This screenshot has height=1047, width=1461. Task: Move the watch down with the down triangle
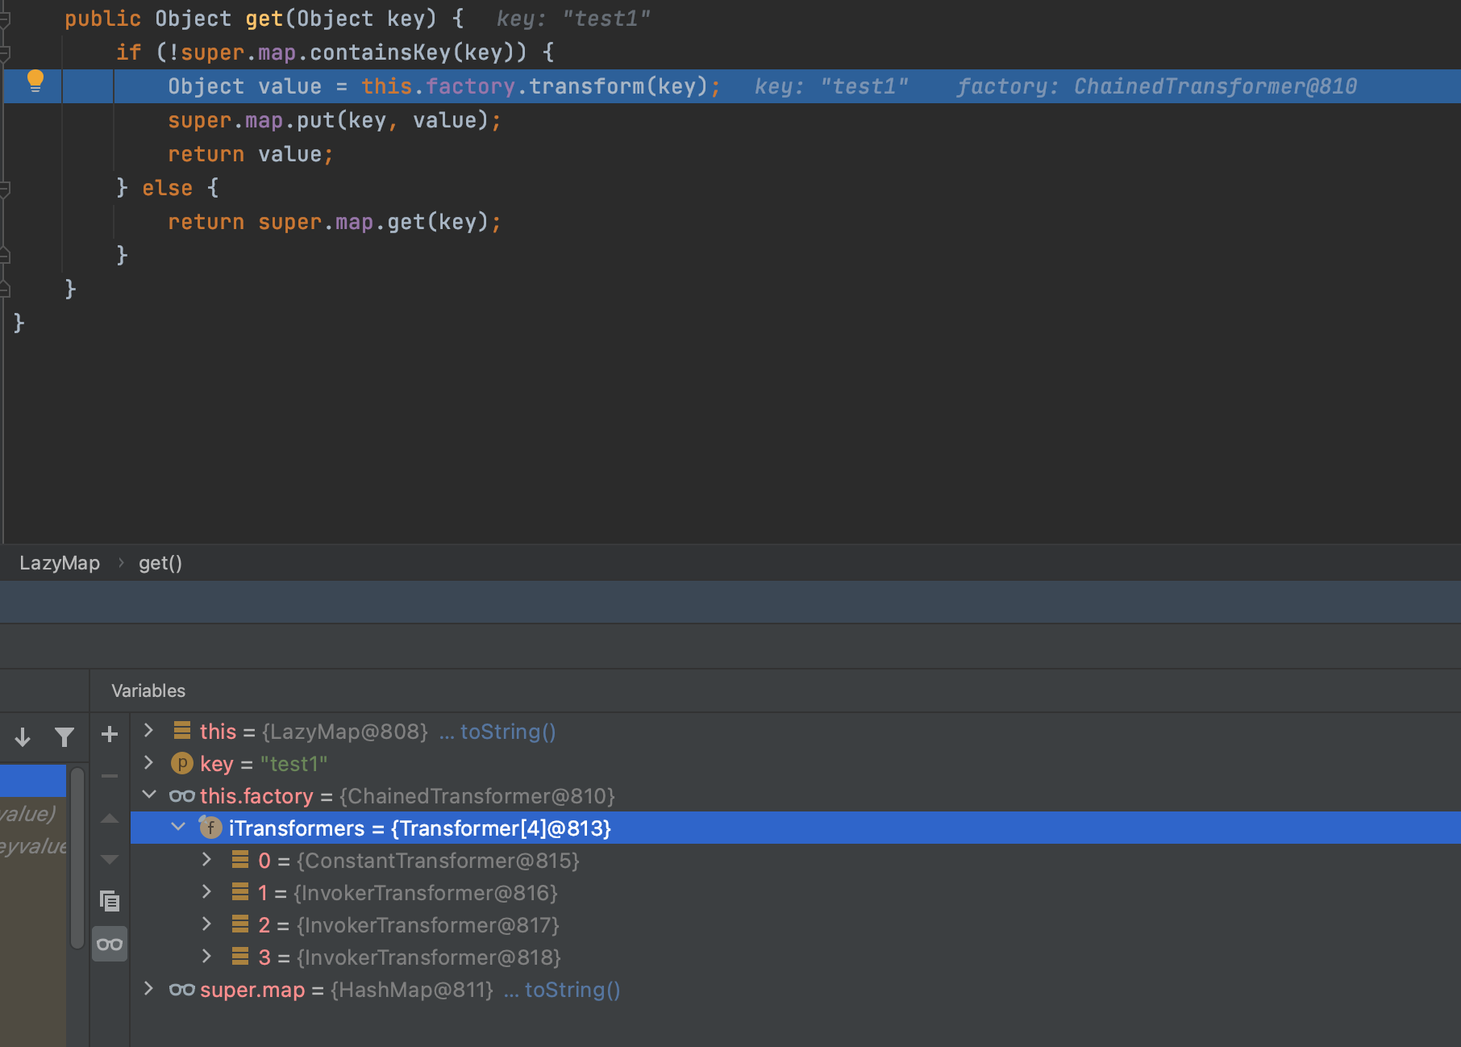[110, 859]
